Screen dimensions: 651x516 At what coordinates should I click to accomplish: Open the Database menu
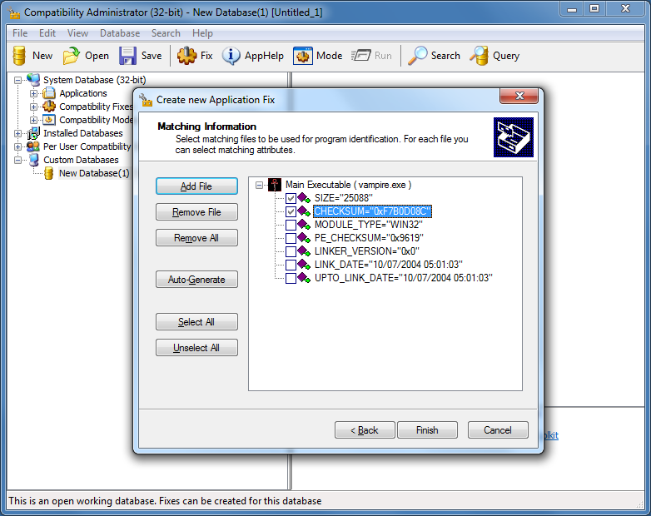point(120,33)
